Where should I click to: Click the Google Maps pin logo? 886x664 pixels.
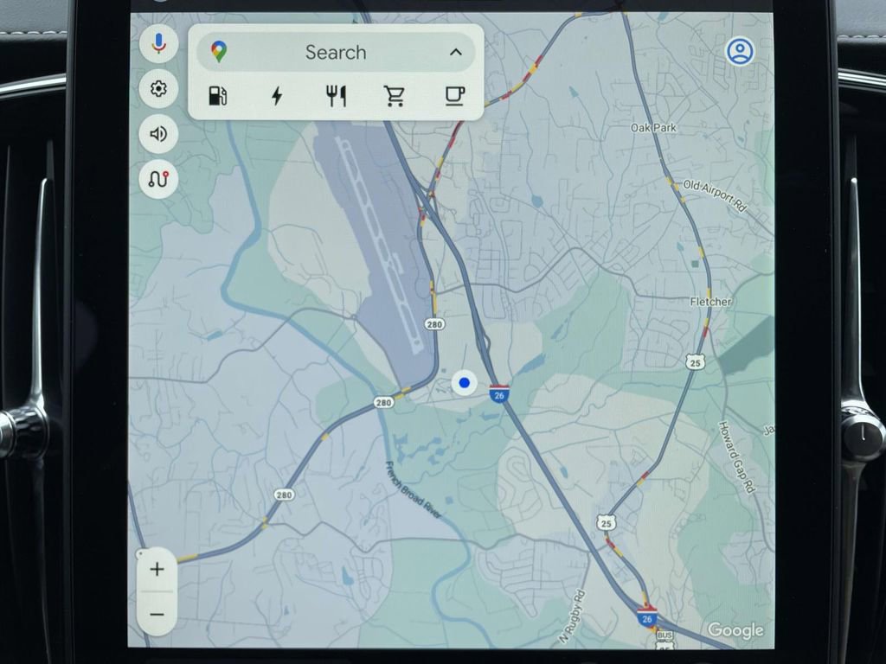pyautogui.click(x=219, y=53)
